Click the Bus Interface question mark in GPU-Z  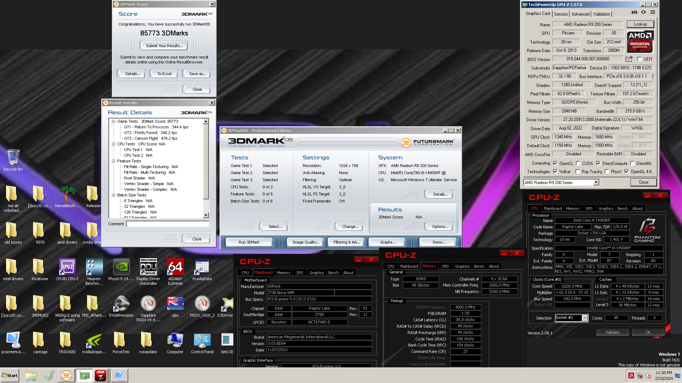(652, 76)
